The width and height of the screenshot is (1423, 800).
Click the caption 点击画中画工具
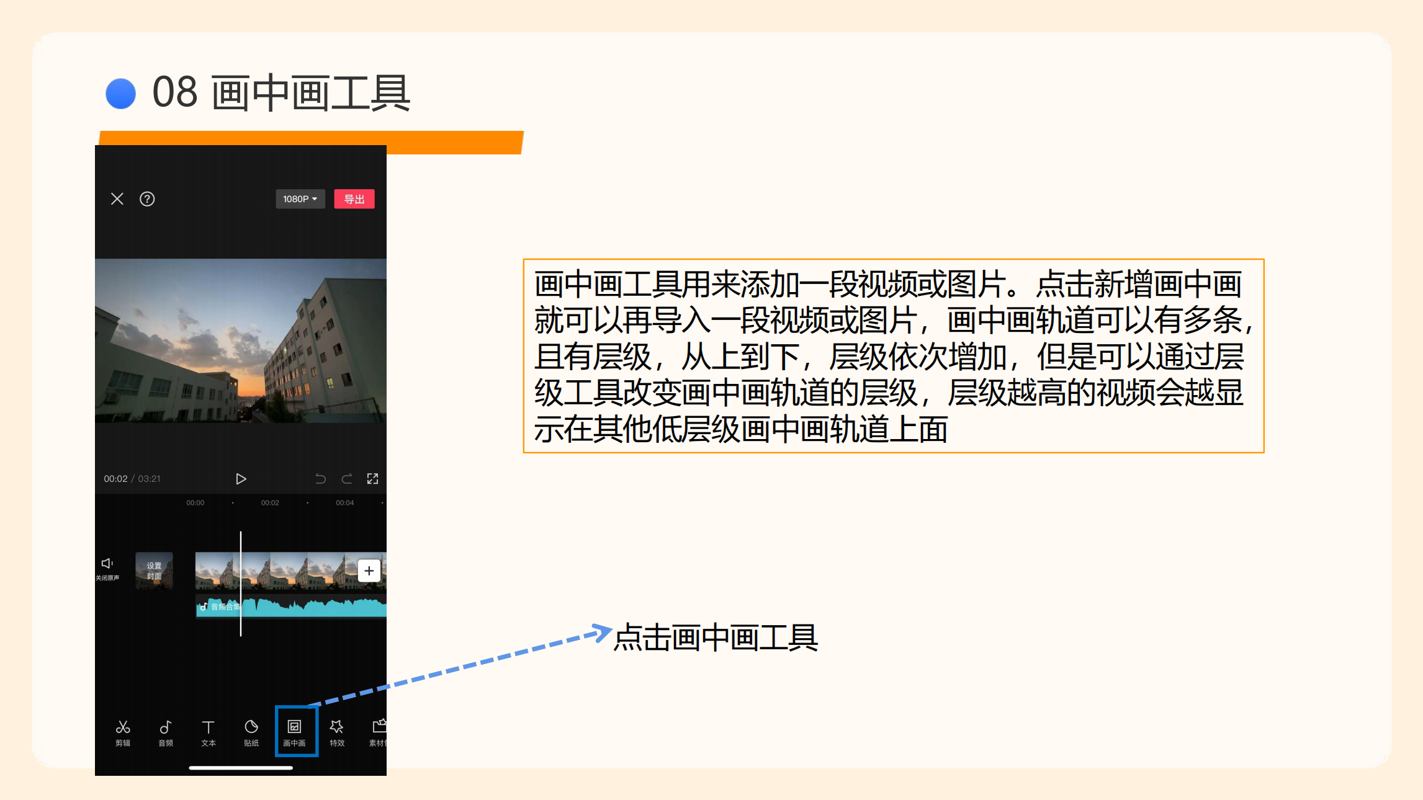716,638
